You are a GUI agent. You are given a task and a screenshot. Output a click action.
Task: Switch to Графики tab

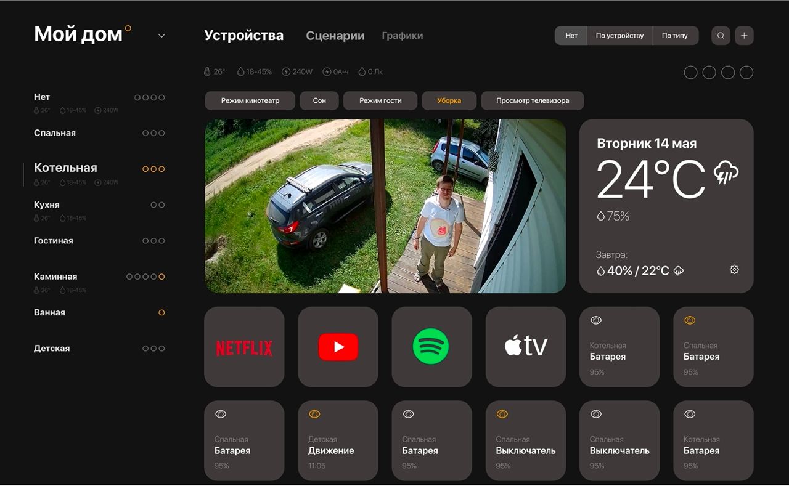[402, 36]
